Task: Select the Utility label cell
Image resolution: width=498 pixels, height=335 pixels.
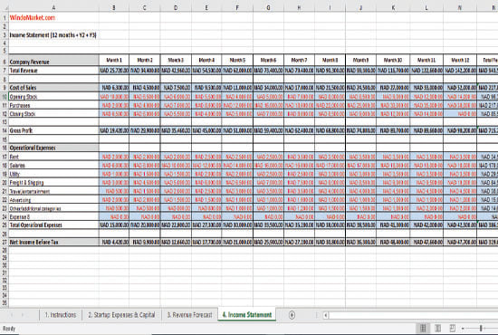Action: [x=53, y=174]
